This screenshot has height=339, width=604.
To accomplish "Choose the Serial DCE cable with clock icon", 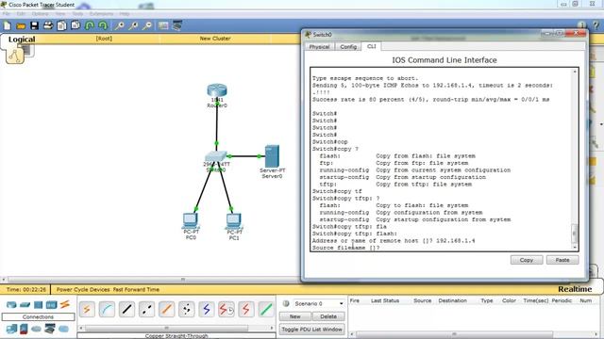I will 226,309.
